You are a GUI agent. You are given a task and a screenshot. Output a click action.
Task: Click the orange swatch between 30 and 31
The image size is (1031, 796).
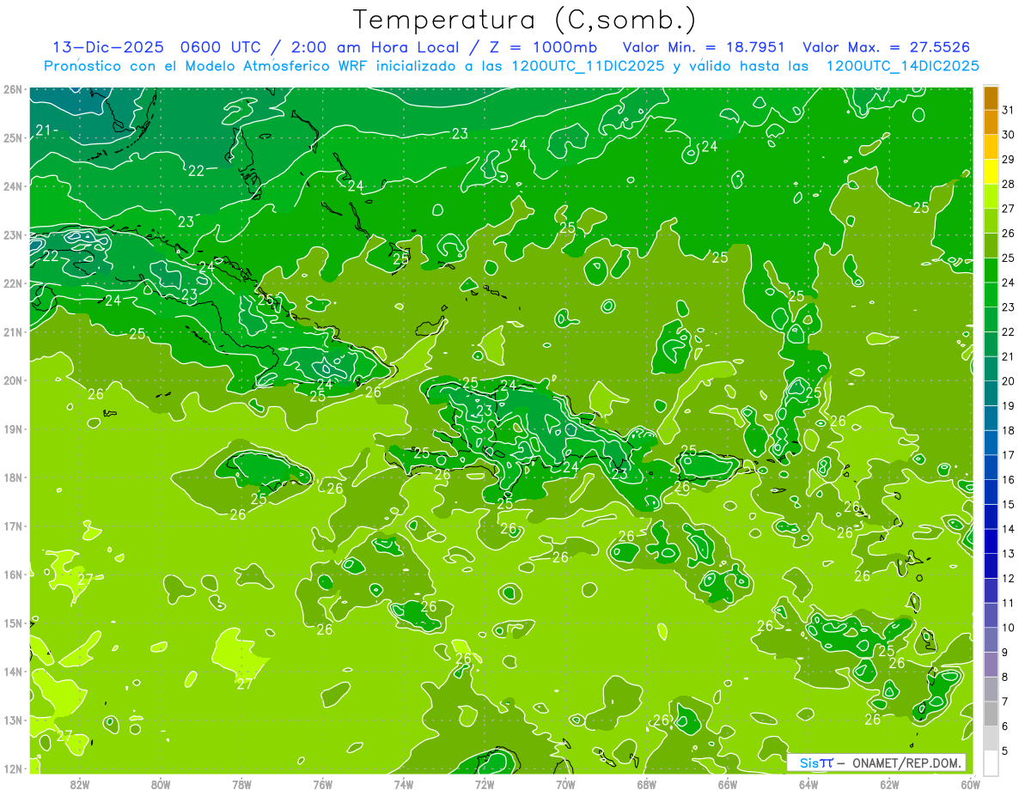[x=991, y=122]
